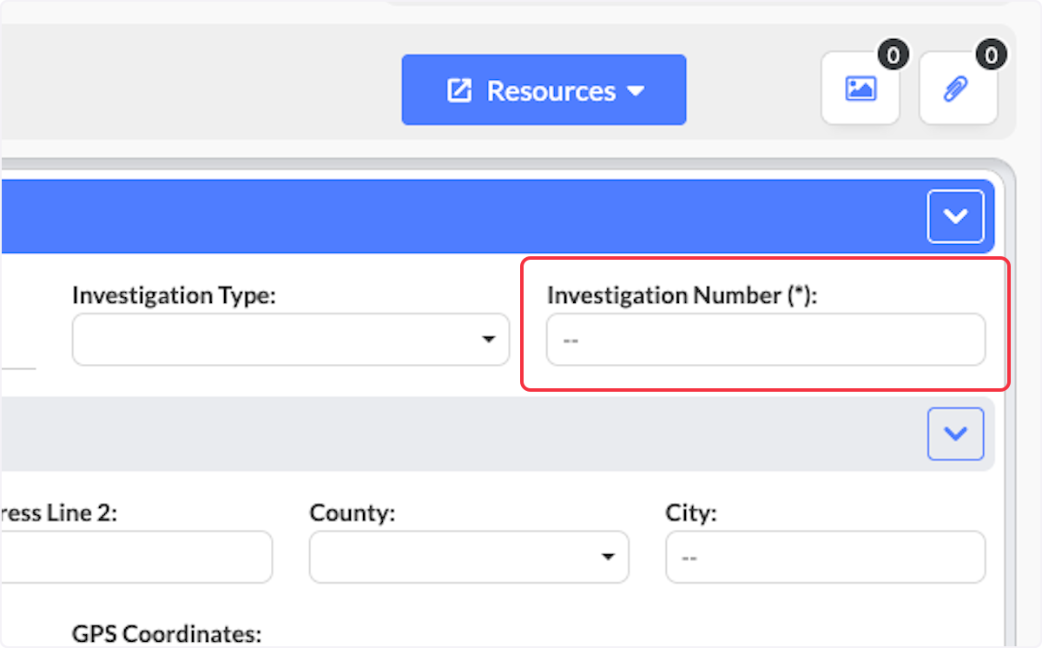
Task: Select the GPS Coordinates label
Action: point(167,634)
